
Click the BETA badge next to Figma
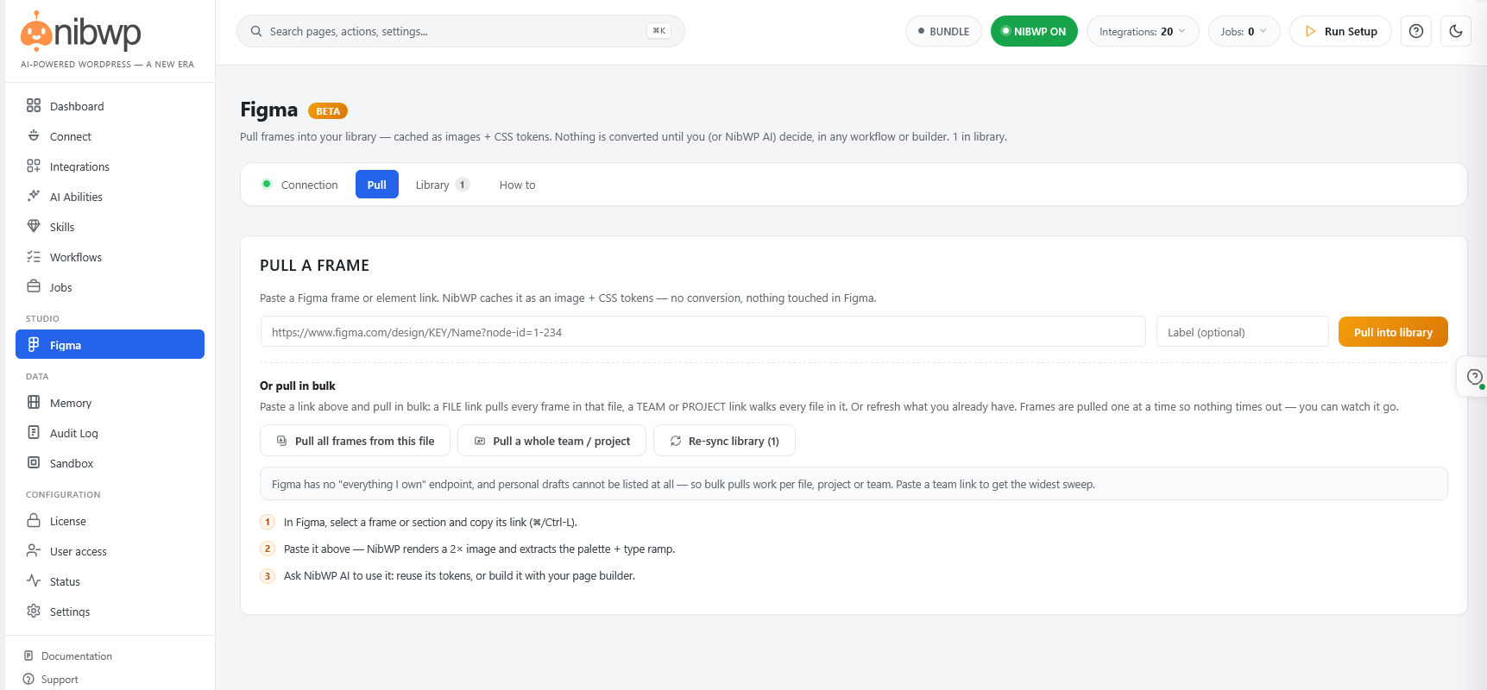click(x=328, y=111)
